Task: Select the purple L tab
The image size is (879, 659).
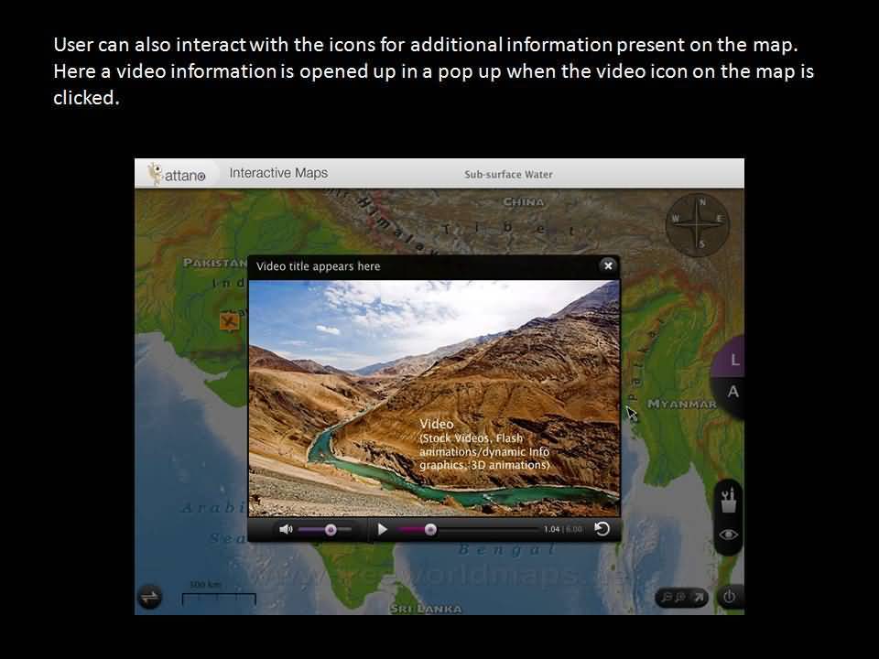Action: coord(734,361)
